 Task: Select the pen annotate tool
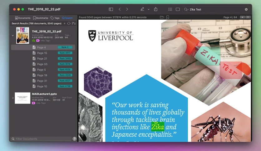(142, 9)
